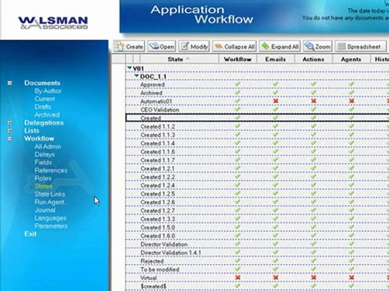389x291 pixels.
Task: Click the Modify toolbar button
Action: coord(194,46)
